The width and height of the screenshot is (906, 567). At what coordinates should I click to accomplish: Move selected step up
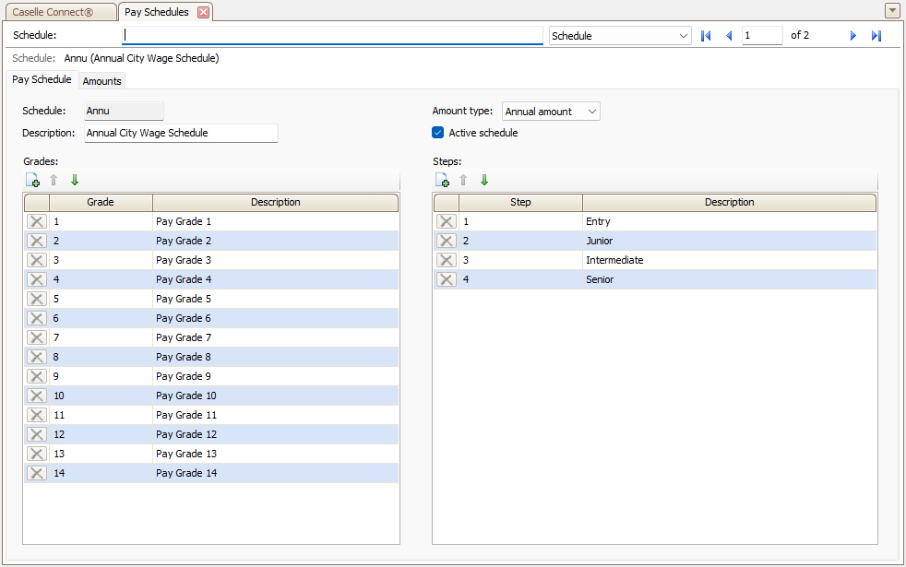coord(463,180)
